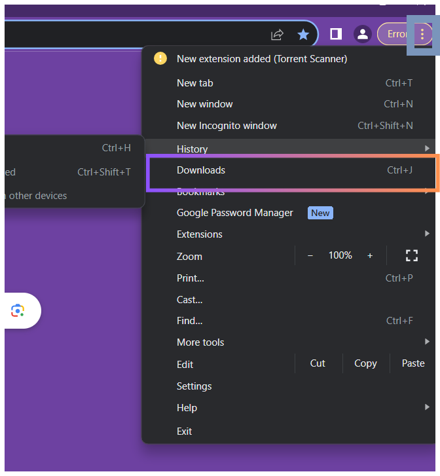Open Google Password Manager

[289, 213]
